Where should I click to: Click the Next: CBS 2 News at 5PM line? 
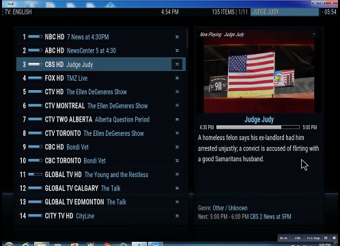244,217
